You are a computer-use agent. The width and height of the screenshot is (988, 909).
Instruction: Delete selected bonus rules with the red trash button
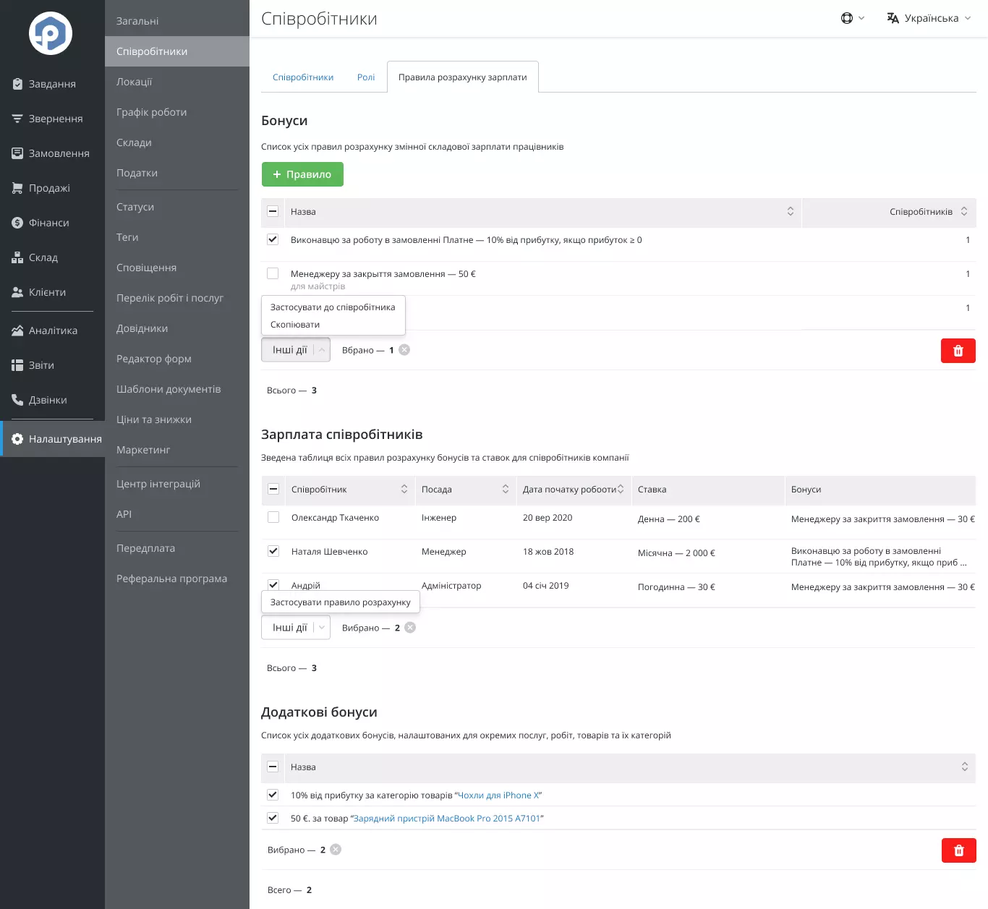pos(958,351)
